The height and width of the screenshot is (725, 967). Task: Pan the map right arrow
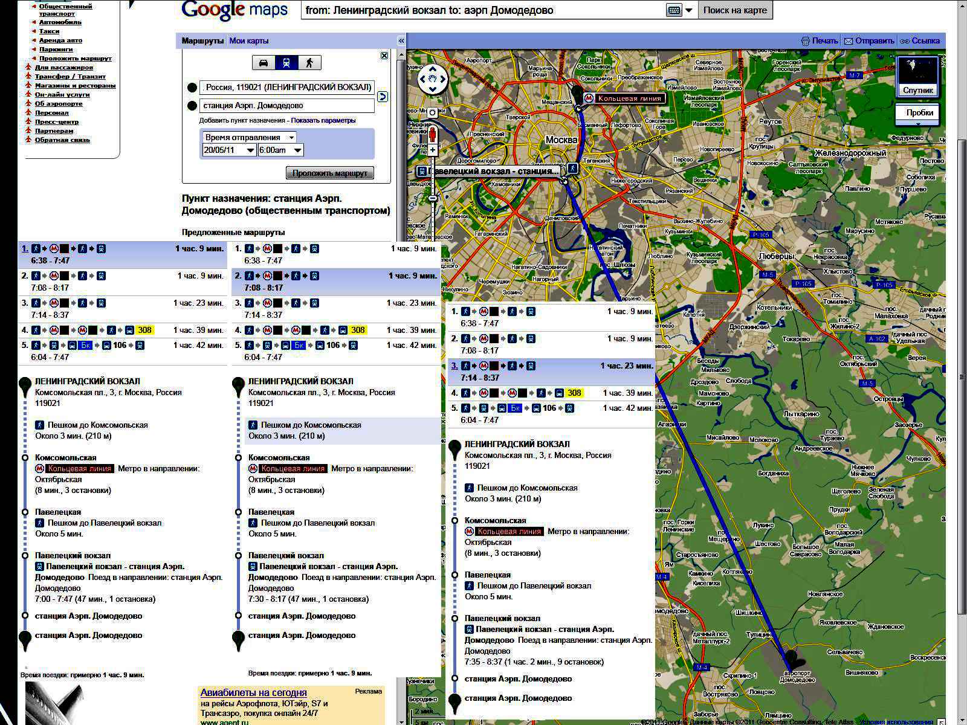click(444, 79)
